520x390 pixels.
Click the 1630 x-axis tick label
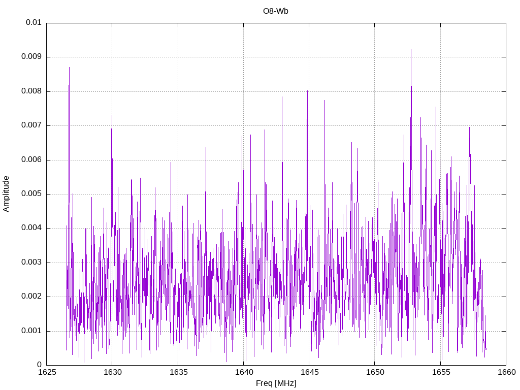(x=113, y=372)
